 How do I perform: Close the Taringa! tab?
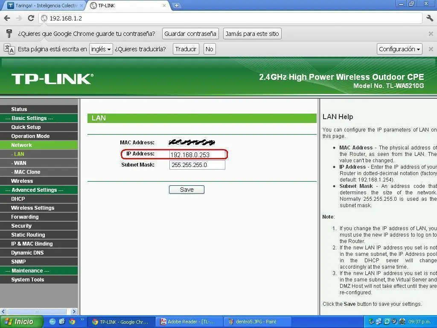[82, 6]
